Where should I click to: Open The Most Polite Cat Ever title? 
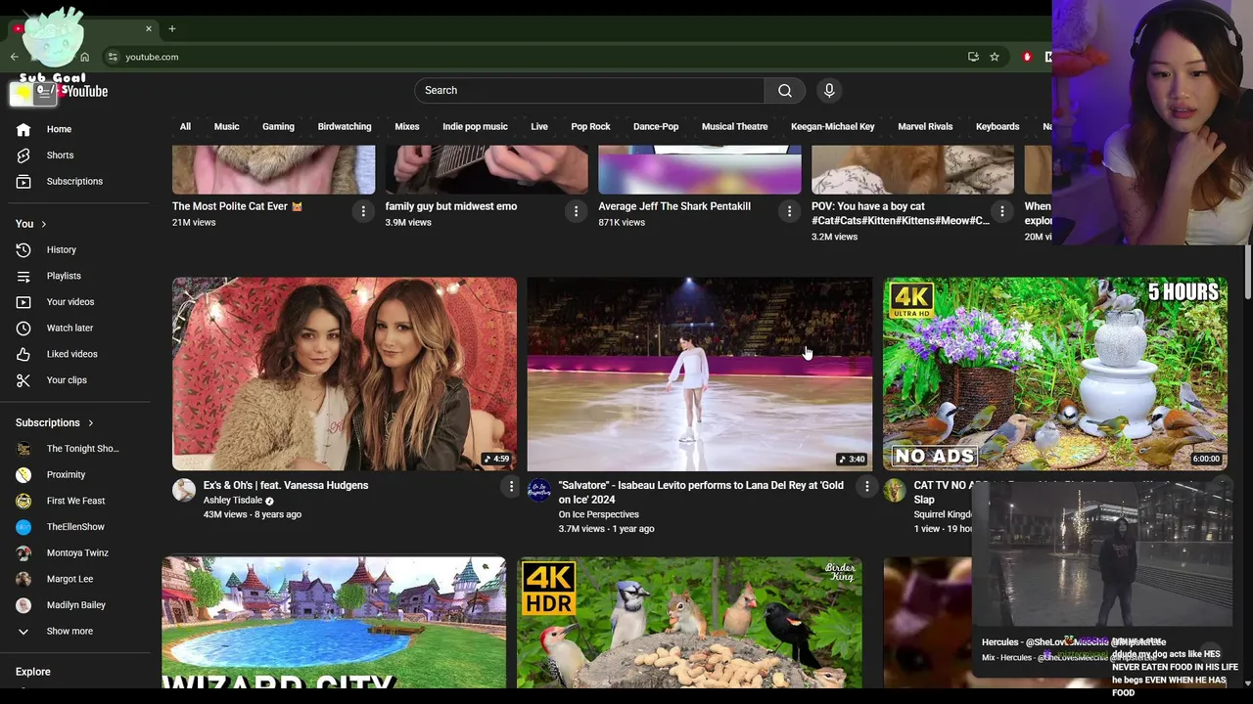pos(237,206)
